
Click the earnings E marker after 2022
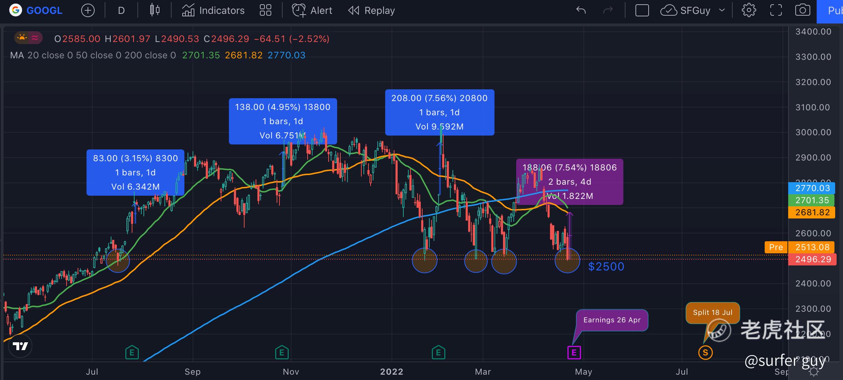point(439,353)
